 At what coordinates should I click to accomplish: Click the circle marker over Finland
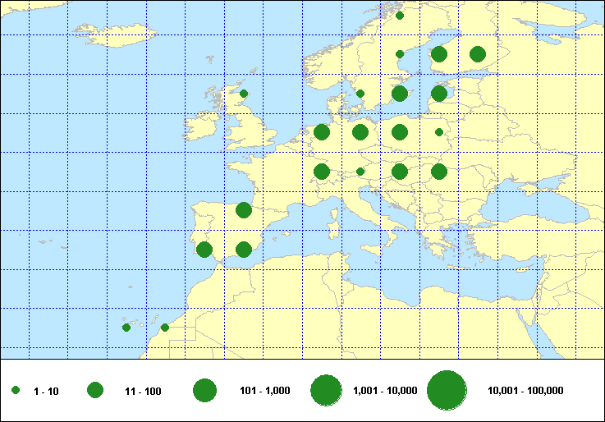(439, 55)
